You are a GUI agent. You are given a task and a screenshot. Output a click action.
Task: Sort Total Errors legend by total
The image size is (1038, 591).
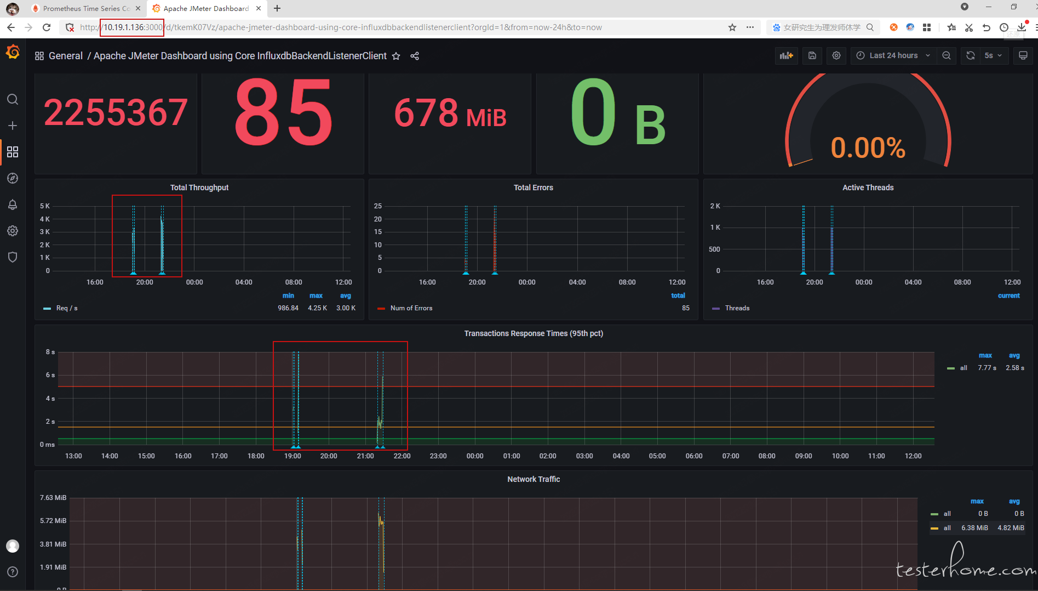pyautogui.click(x=678, y=295)
